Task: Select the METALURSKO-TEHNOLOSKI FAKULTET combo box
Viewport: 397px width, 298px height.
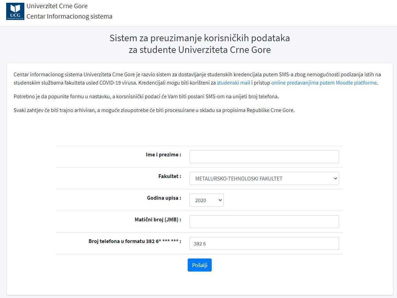Action: (264, 178)
